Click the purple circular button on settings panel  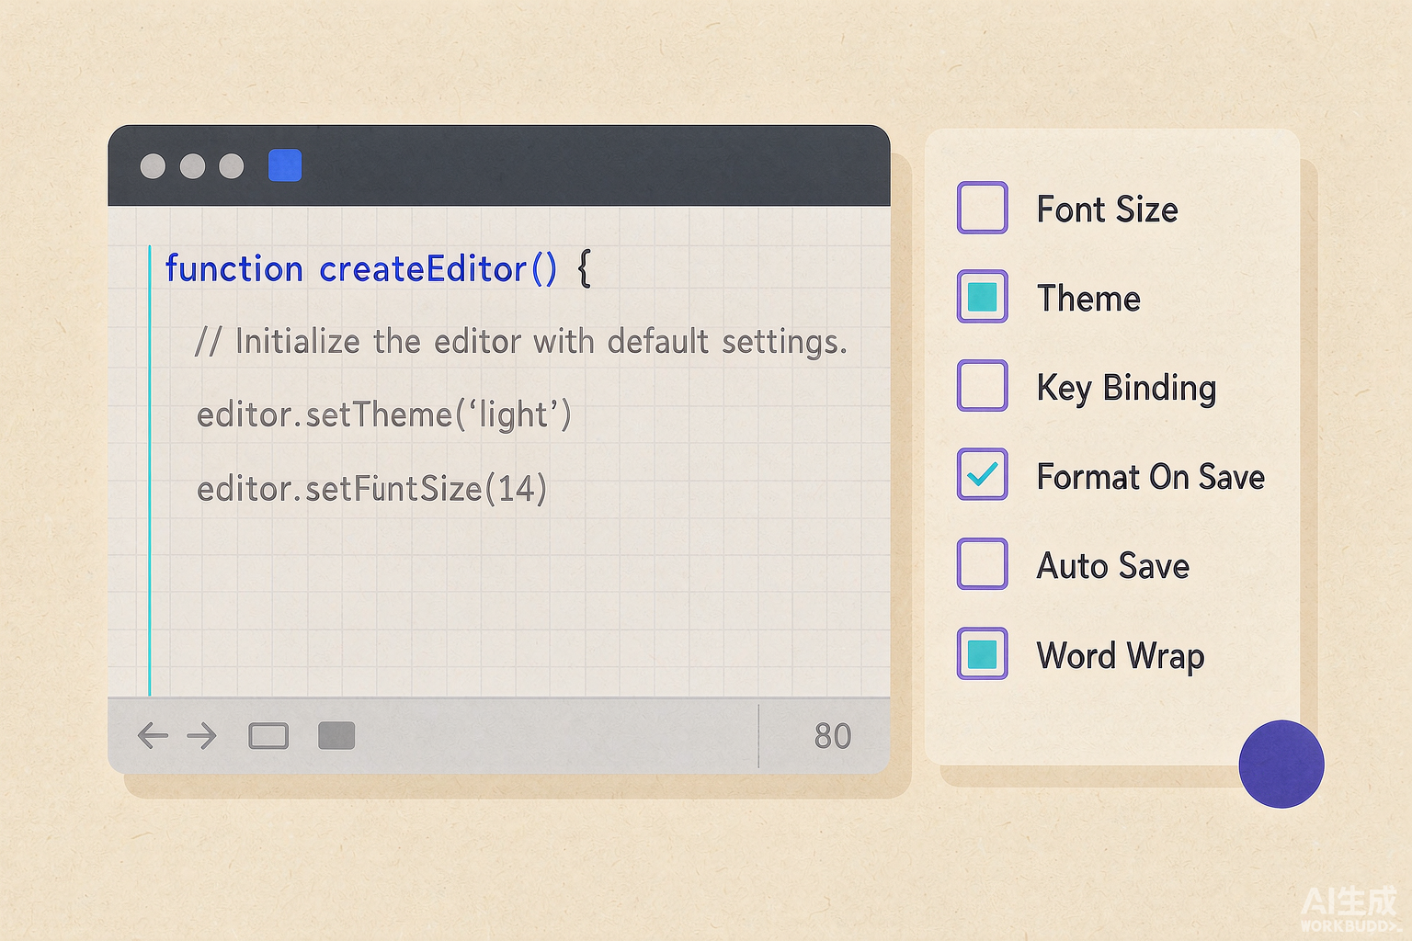coord(1281,764)
